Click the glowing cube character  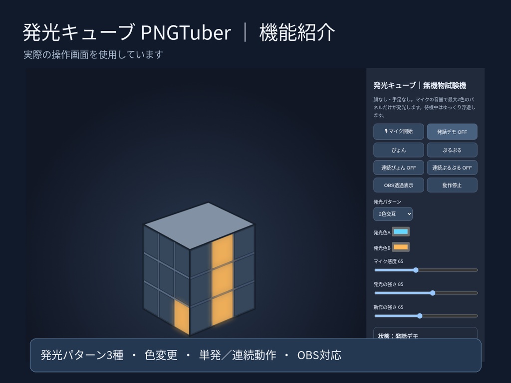(x=199, y=269)
